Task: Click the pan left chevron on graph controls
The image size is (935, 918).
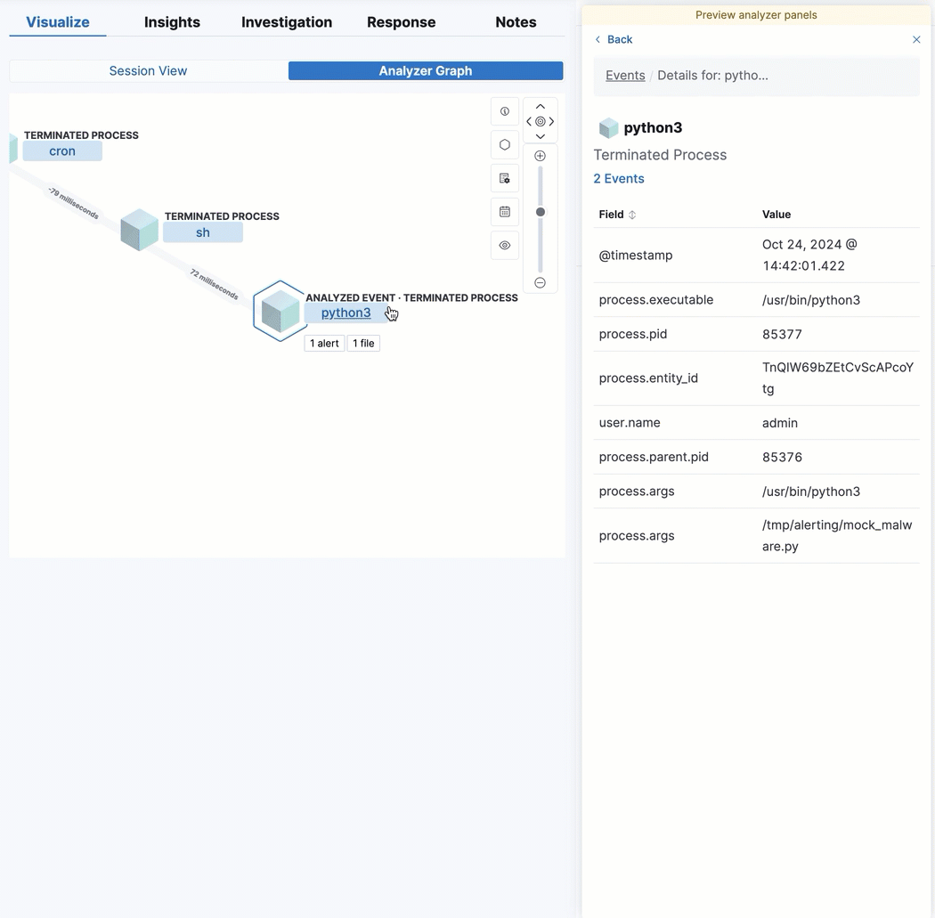Action: tap(527, 122)
